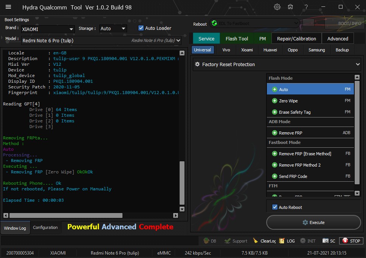Image resolution: width=366 pixels, height=258 pixels.
Task: Click the Support checkmark icon
Action: pyautogui.click(x=227, y=241)
